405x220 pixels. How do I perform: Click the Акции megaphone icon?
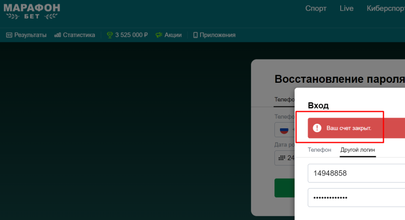coord(159,35)
